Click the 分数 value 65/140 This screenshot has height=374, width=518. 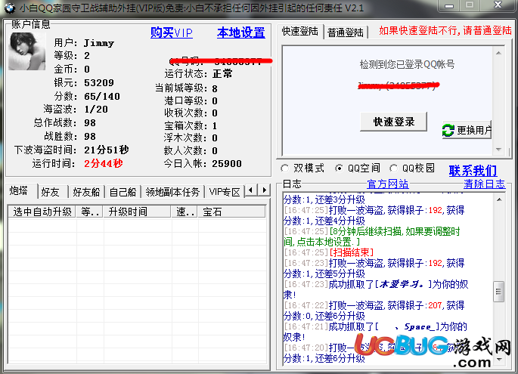click(x=102, y=96)
